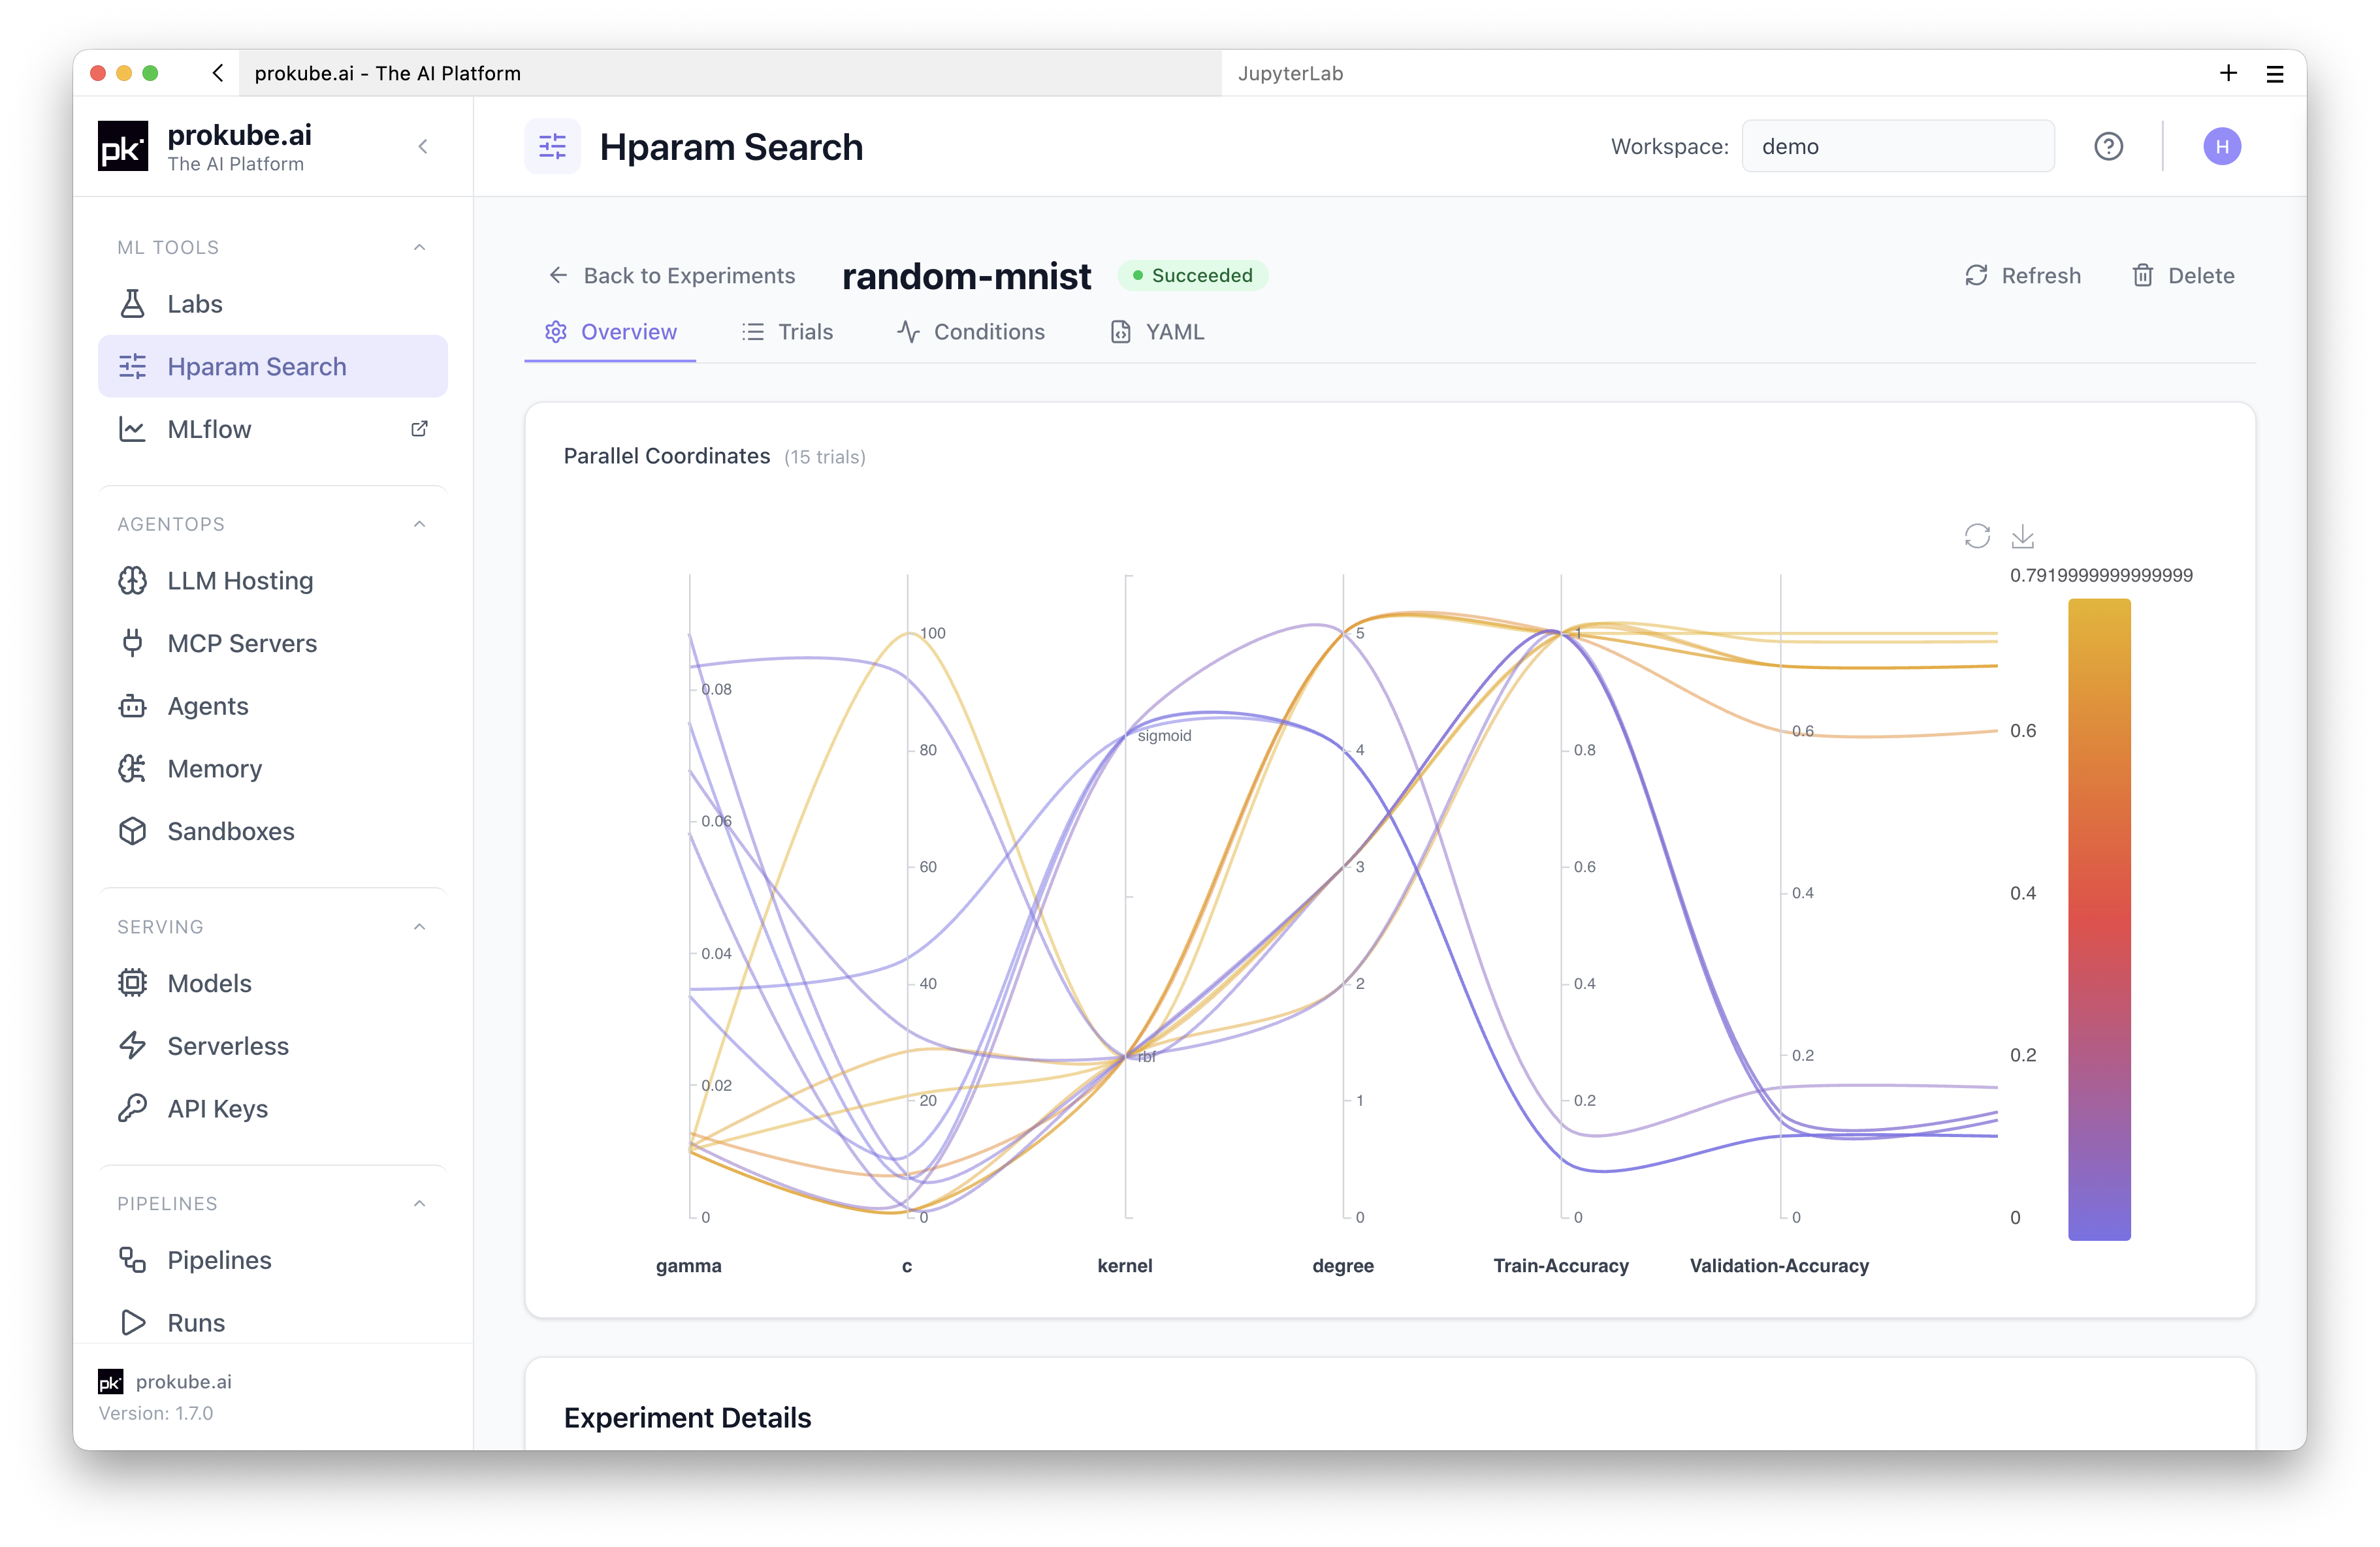The width and height of the screenshot is (2380, 1547).
Task: Select the Workspace demo field
Action: click(x=1897, y=147)
